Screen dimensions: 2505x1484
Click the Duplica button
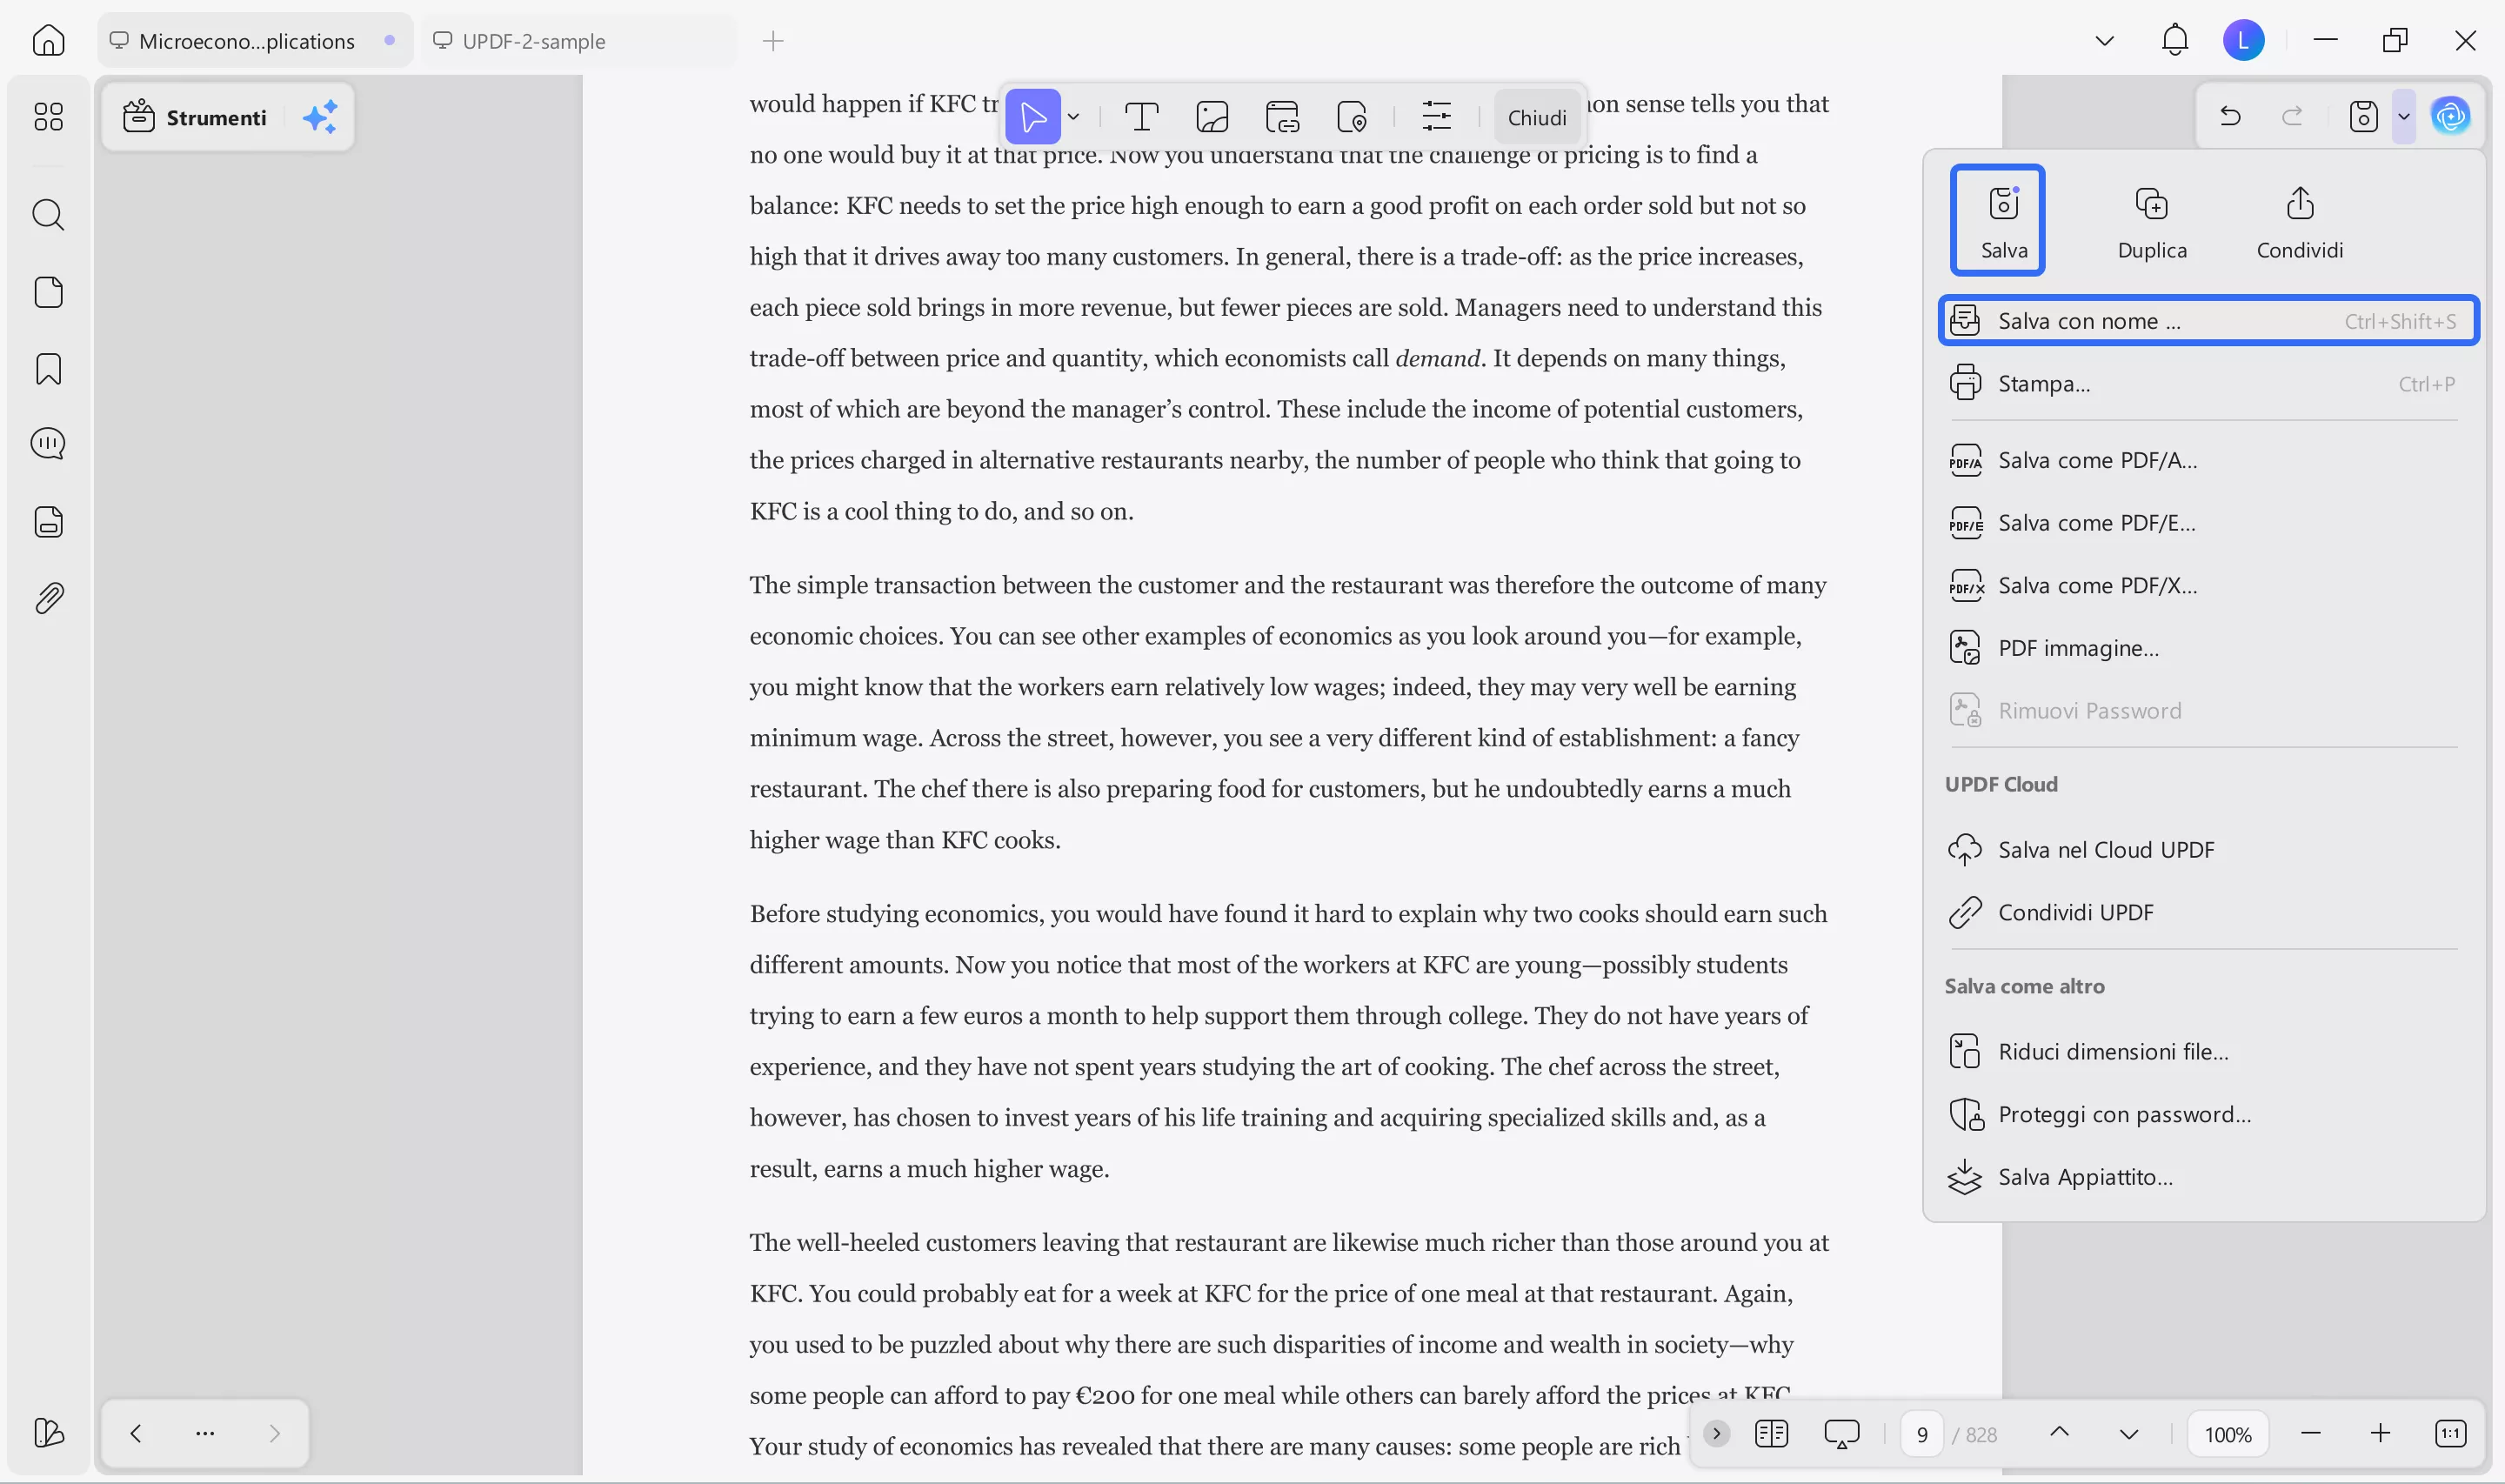click(x=2151, y=221)
